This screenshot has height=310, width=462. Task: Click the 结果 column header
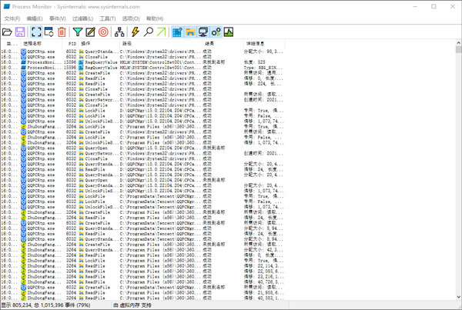pos(223,44)
